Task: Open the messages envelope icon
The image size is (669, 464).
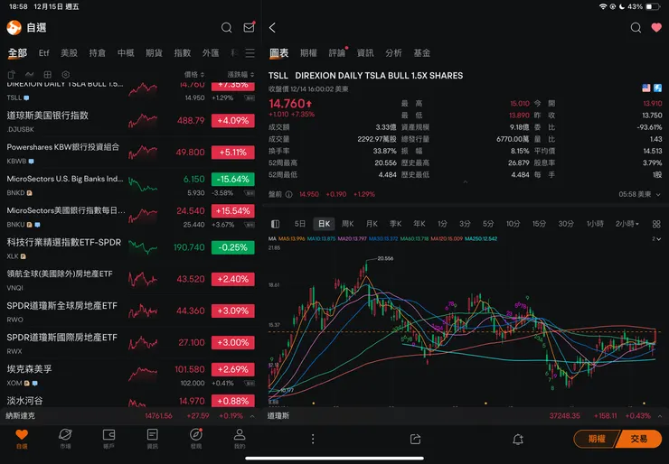Action: (249, 28)
